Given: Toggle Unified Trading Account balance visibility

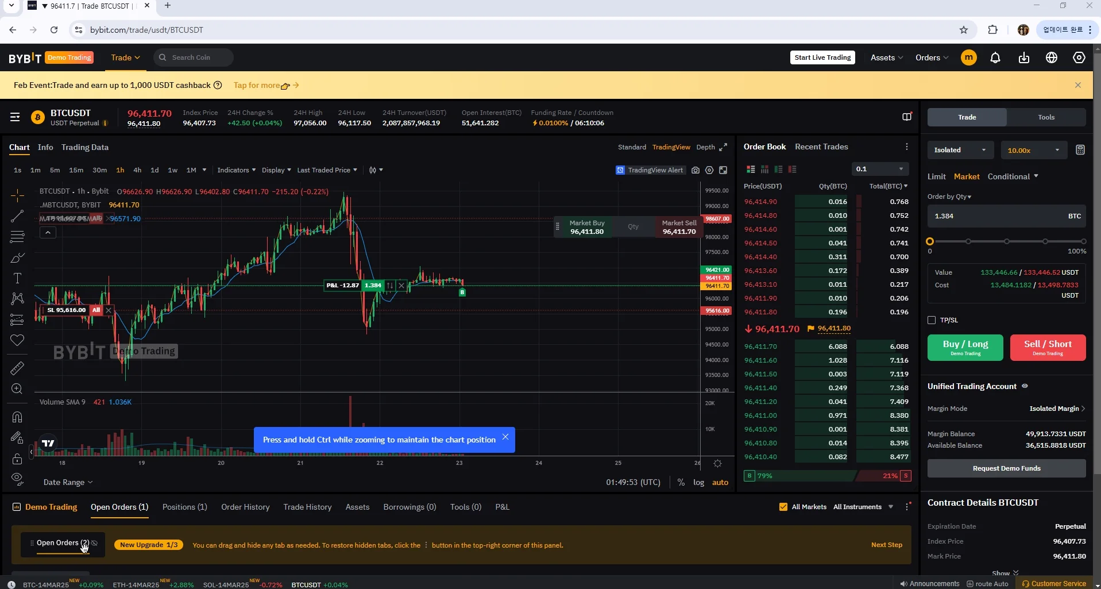Looking at the screenshot, I should pos(1025,386).
